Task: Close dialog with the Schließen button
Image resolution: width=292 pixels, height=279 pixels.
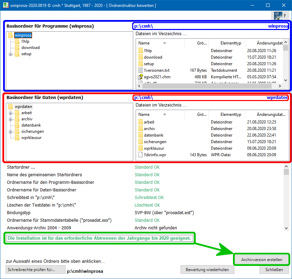Action: coord(274,270)
